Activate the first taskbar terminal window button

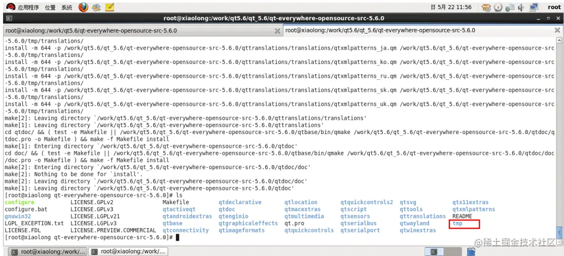pos(47,251)
